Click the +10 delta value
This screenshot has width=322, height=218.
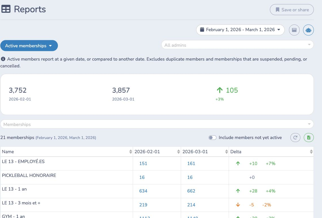click(x=253, y=163)
